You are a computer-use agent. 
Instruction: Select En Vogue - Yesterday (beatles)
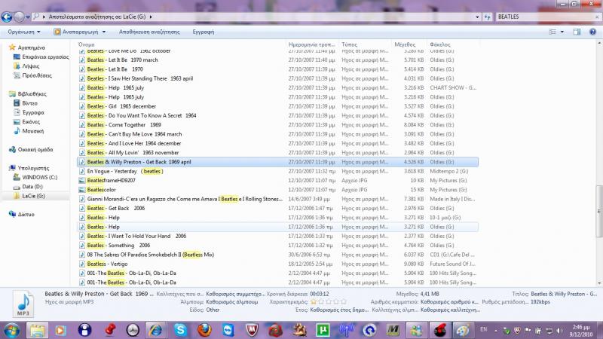277,171
